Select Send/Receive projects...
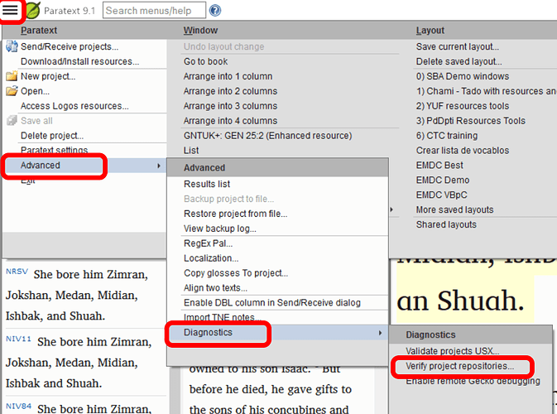 pyautogui.click(x=70, y=46)
